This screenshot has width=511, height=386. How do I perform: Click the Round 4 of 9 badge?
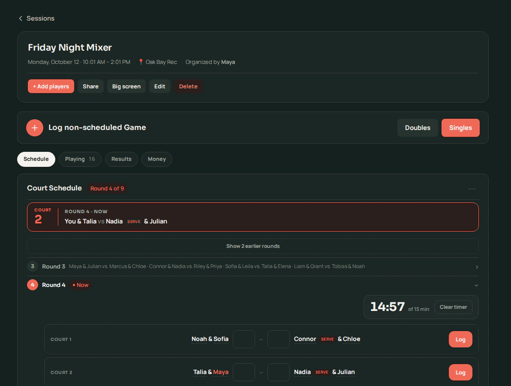coord(107,188)
